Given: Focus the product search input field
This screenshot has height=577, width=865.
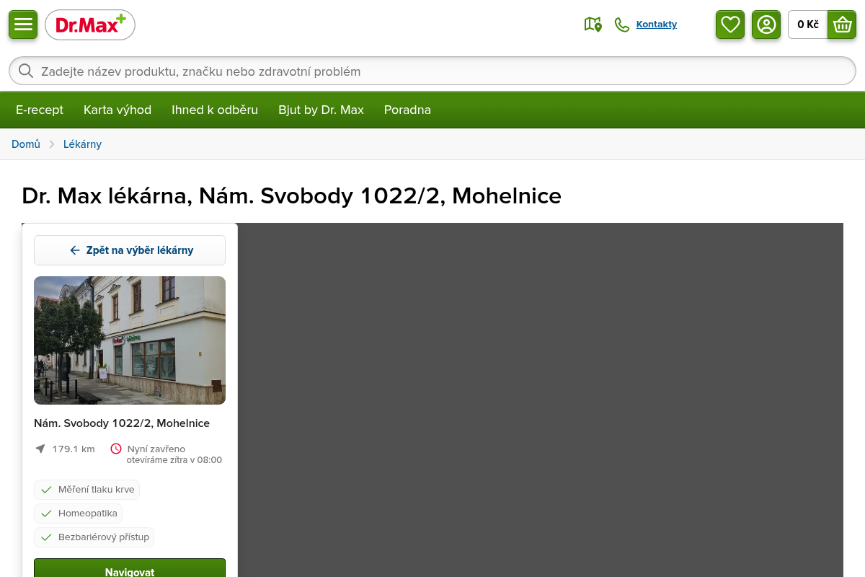Looking at the screenshot, I should 432,71.
